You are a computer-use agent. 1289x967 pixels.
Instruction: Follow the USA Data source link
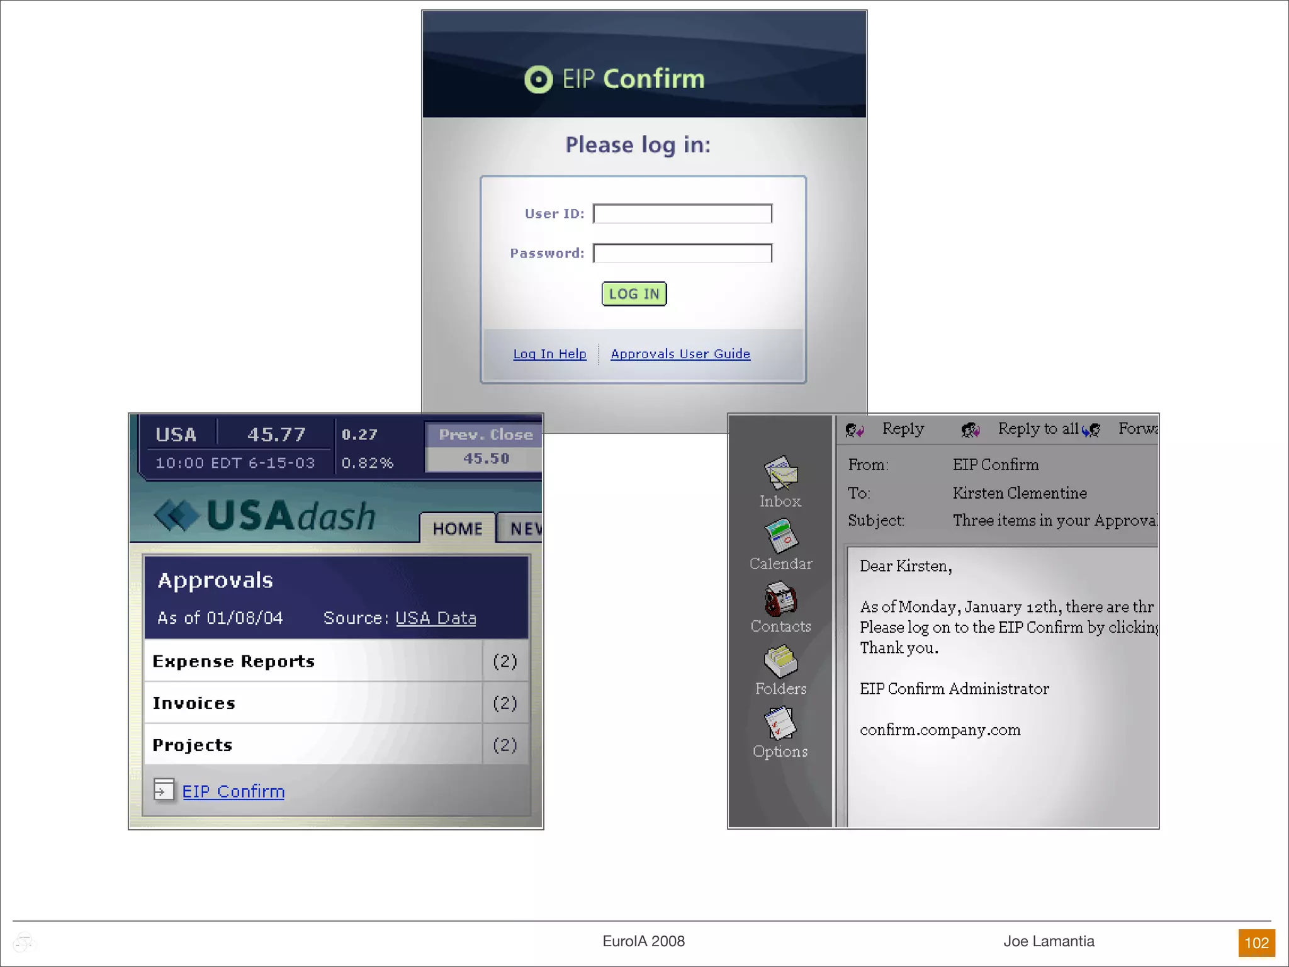(436, 618)
